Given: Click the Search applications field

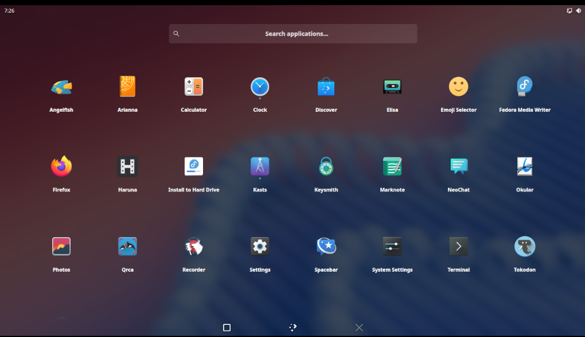Looking at the screenshot, I should pyautogui.click(x=292, y=33).
